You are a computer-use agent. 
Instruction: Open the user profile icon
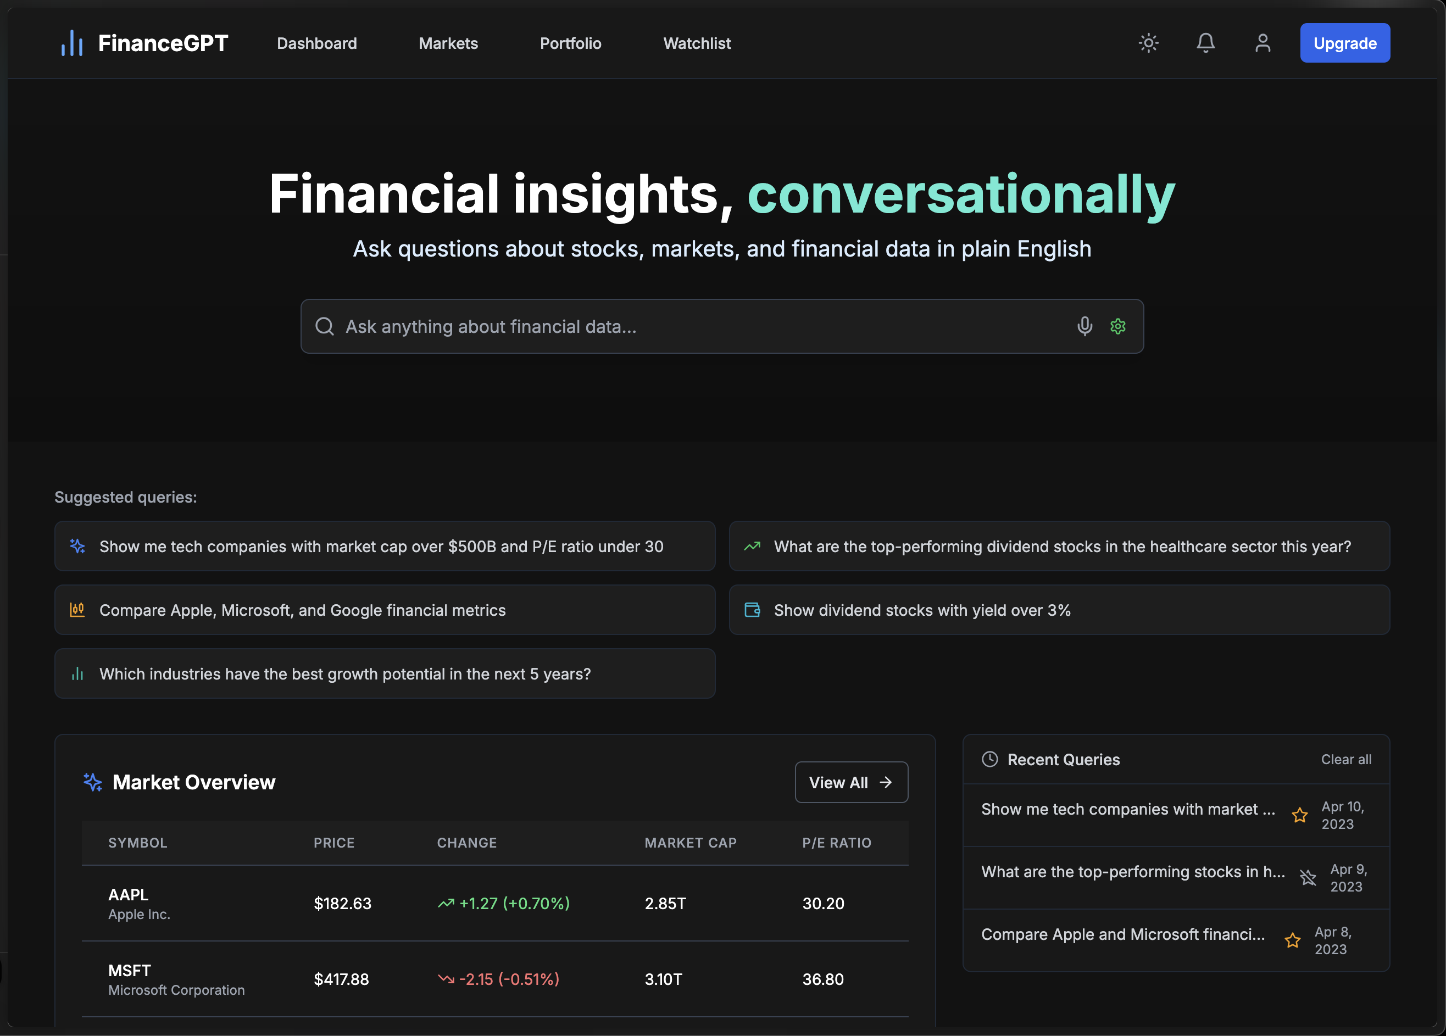pyautogui.click(x=1263, y=43)
